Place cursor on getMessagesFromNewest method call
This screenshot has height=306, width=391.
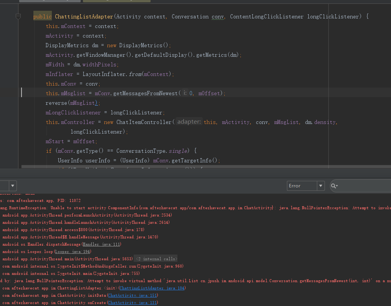click(146, 93)
